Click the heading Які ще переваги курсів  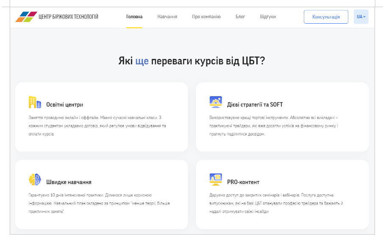click(192, 61)
